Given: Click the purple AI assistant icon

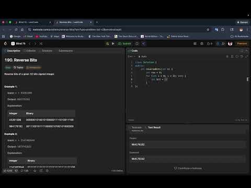Looking at the screenshot, I should click(144, 44).
